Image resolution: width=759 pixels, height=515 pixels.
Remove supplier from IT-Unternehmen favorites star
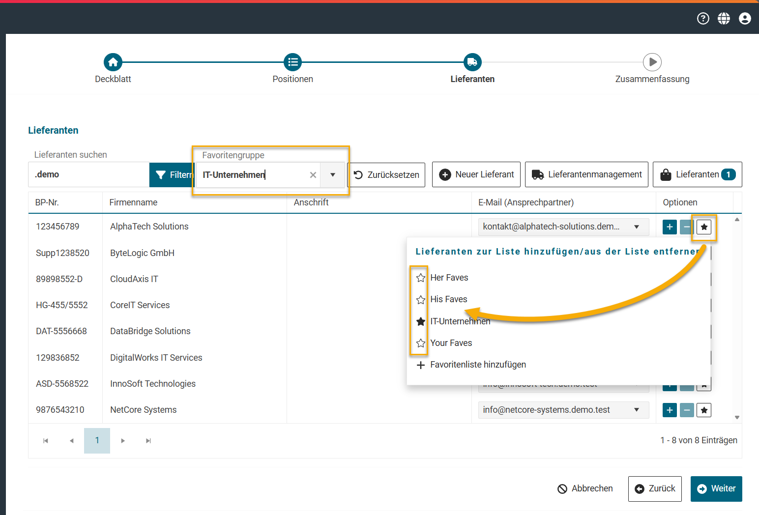pyautogui.click(x=421, y=321)
